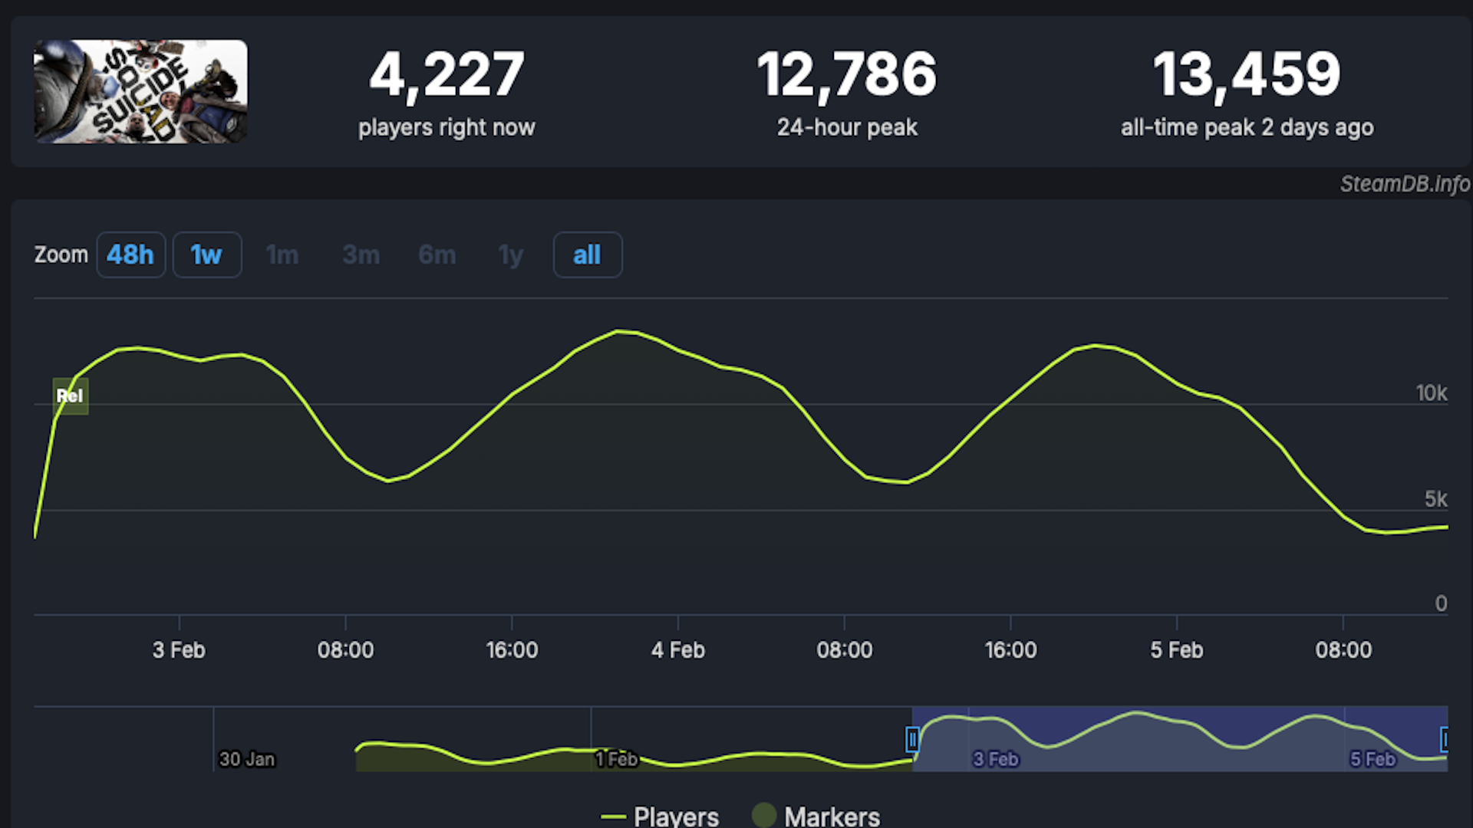Grab the left navigator range handle
The image size is (1473, 828).
[x=912, y=740]
